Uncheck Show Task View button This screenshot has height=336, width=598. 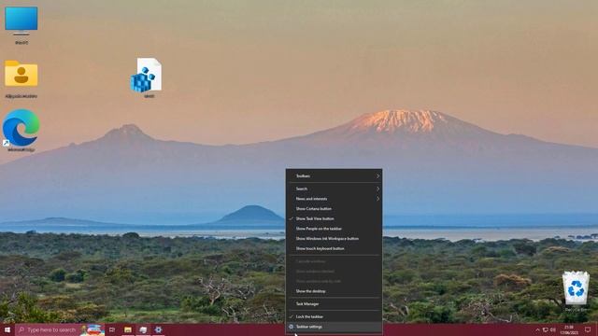click(334, 218)
